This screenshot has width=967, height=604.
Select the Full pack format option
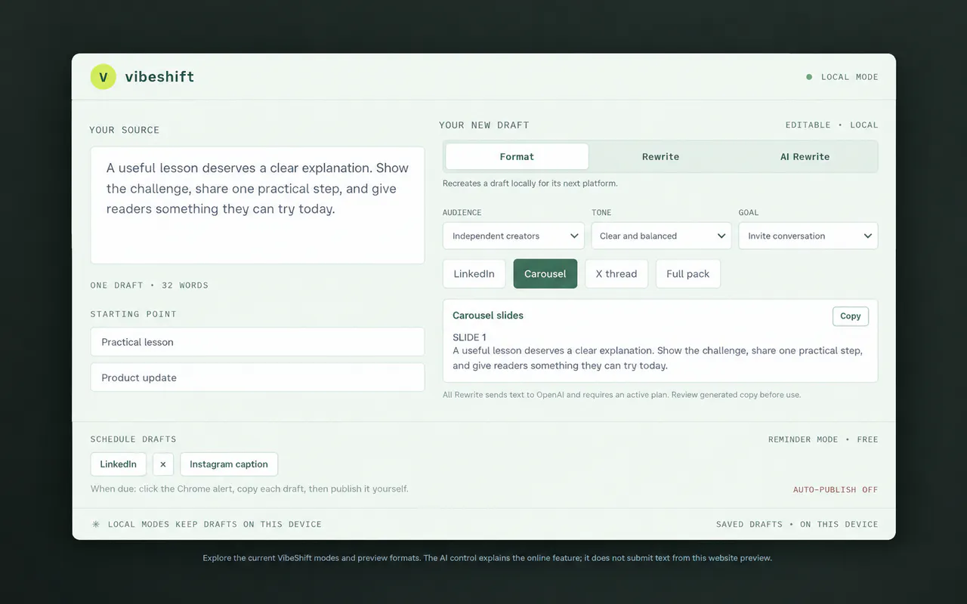[688, 274]
